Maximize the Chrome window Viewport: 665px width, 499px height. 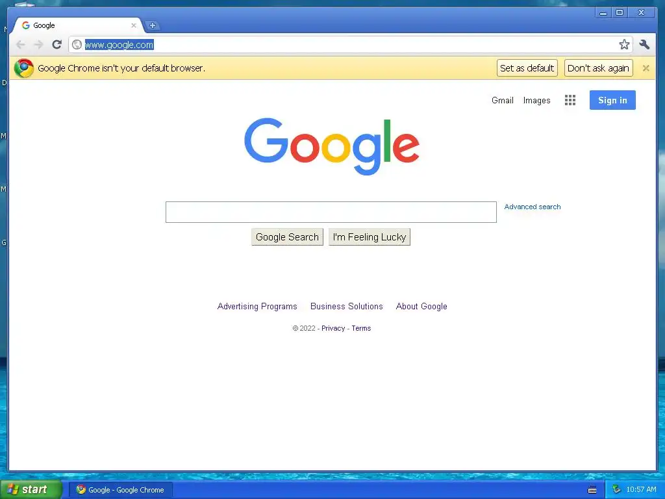(620, 13)
